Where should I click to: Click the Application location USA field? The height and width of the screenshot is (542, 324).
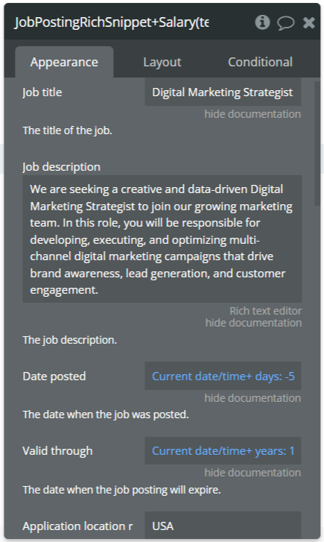click(223, 526)
